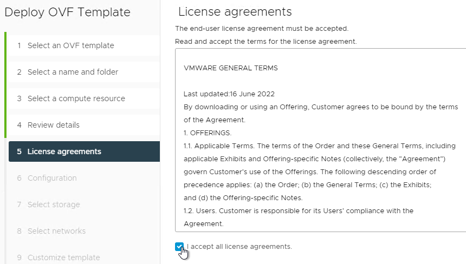This screenshot has height=264, width=466.
Task: Go to step 1 Select an OVF template
Action: [84, 45]
